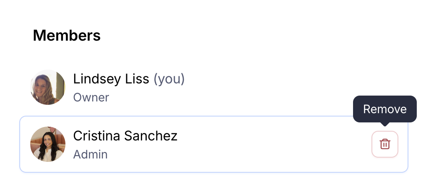This screenshot has width=426, height=192.
Task: Click the "(you)" indicator beside Lindsey Liss
Action: click(169, 79)
